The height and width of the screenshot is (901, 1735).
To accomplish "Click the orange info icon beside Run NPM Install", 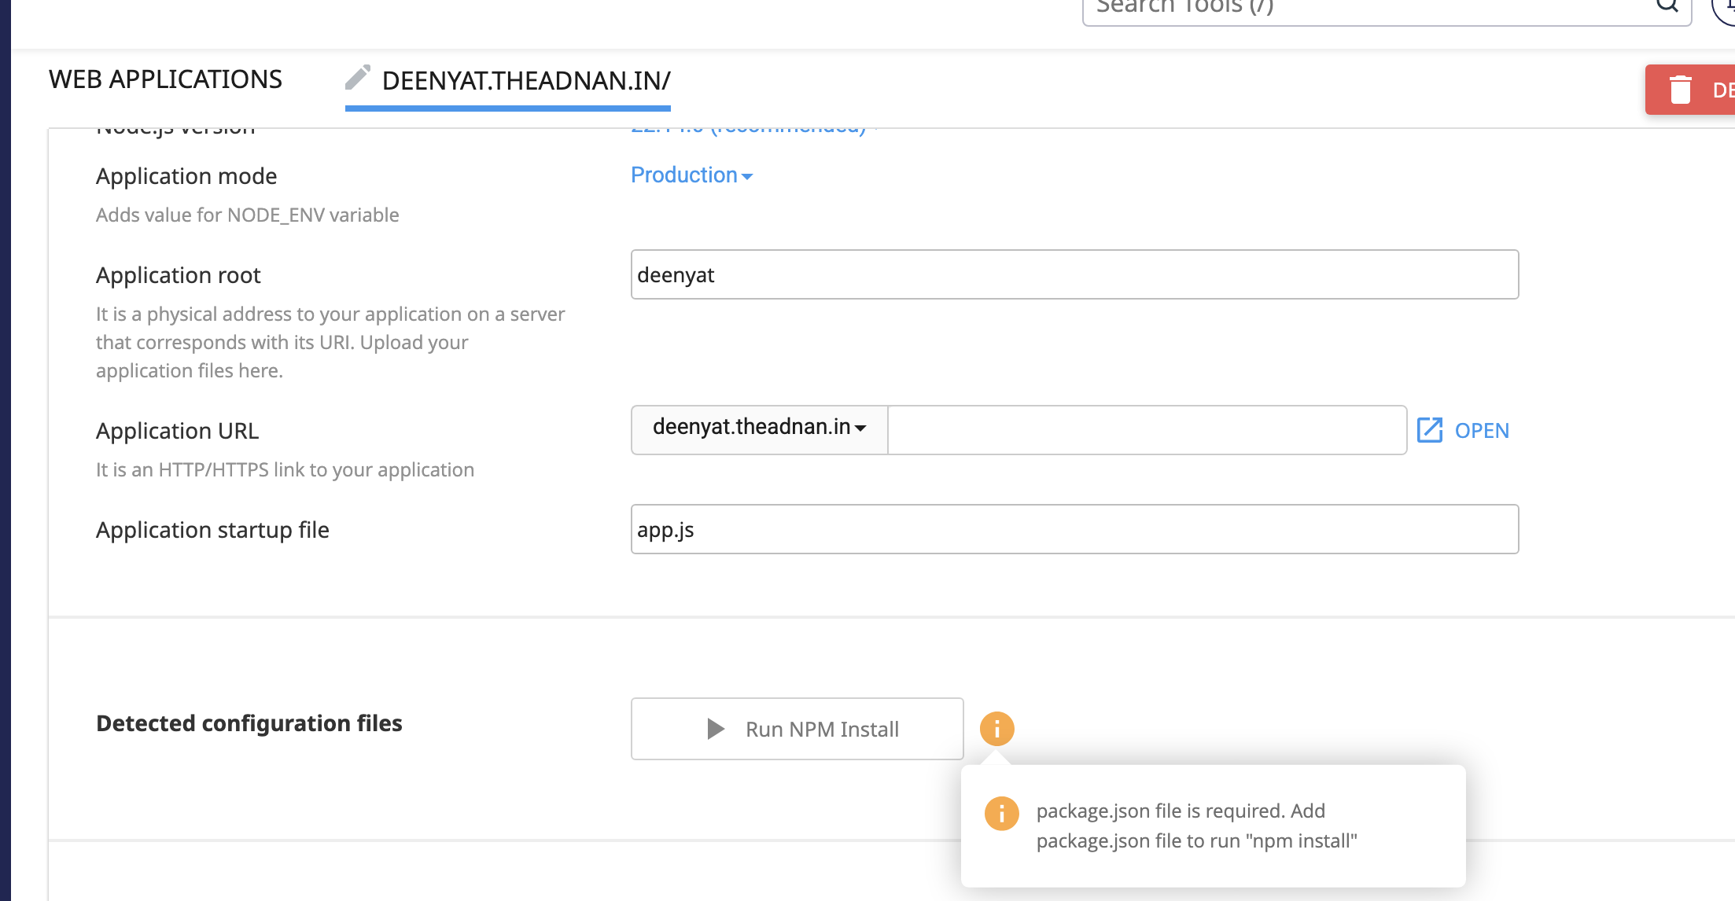I will [996, 729].
